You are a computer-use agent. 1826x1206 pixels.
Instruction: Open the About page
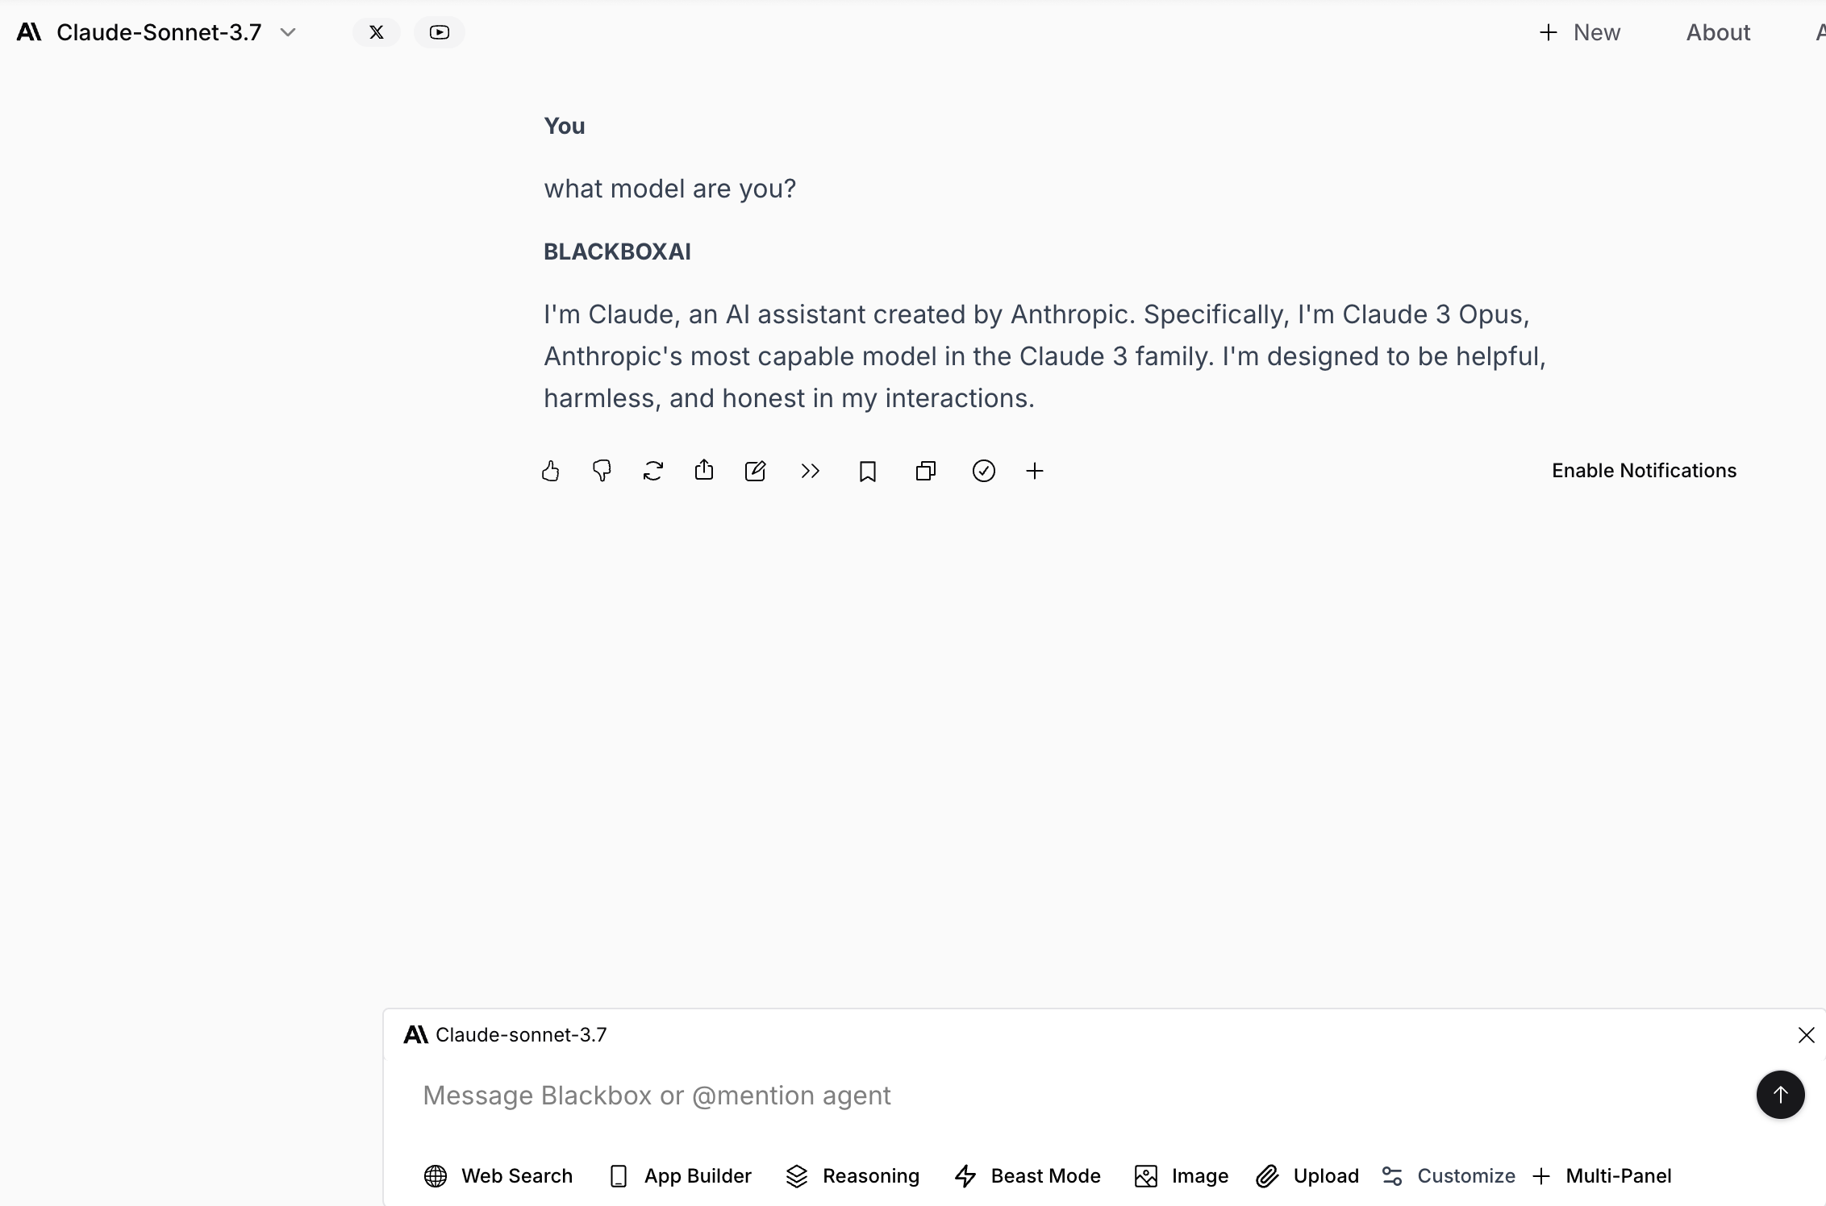click(1718, 32)
